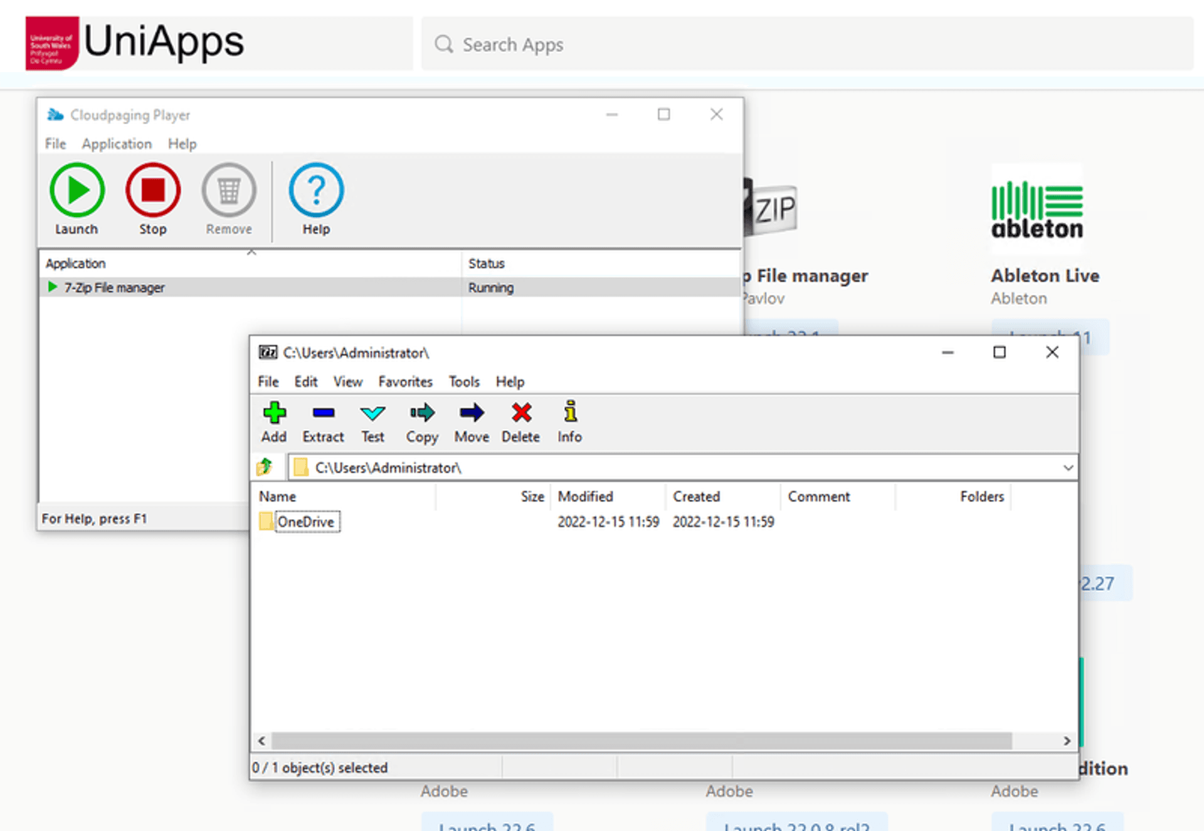Select the 7-Zip File manager row
Viewport: 1204px width, 831px height.
click(389, 287)
